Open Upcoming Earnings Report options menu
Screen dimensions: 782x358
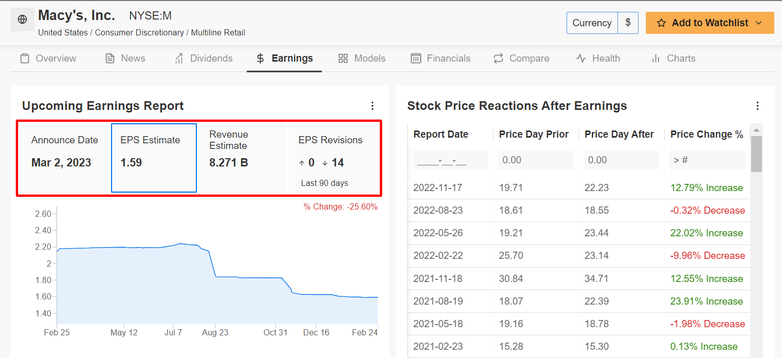pos(373,106)
